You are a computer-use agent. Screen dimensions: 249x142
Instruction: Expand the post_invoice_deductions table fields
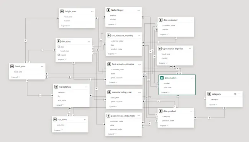point(112,134)
